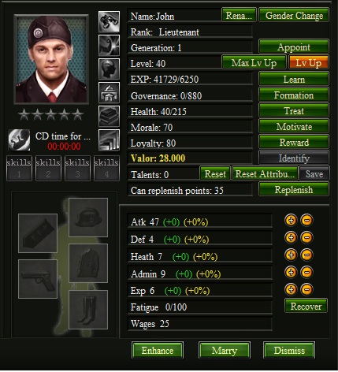Click the Gender Change button
This screenshot has height=372, width=338.
pos(294,15)
